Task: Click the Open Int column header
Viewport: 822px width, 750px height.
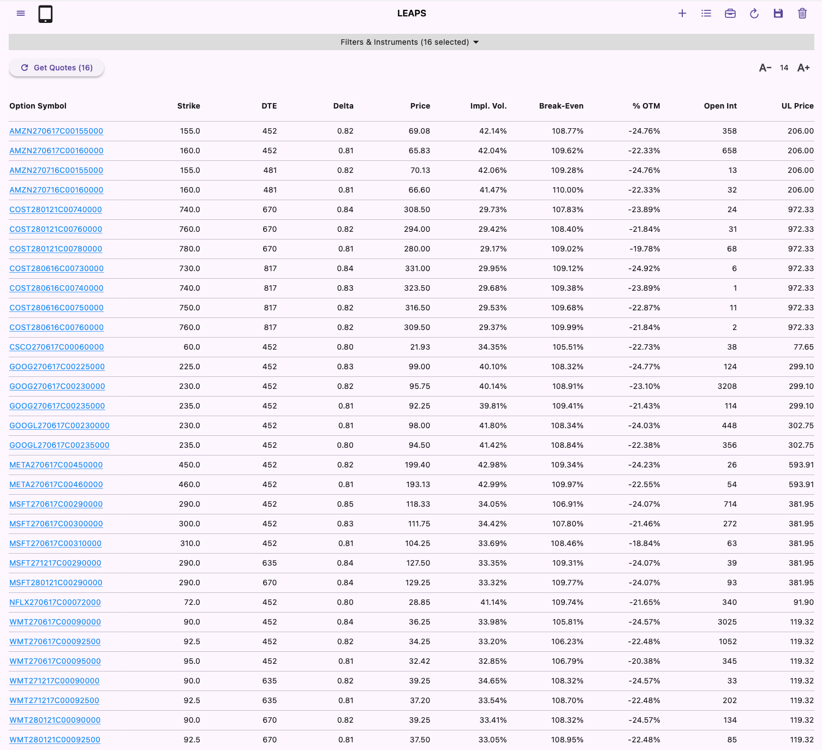Action: (x=720, y=106)
